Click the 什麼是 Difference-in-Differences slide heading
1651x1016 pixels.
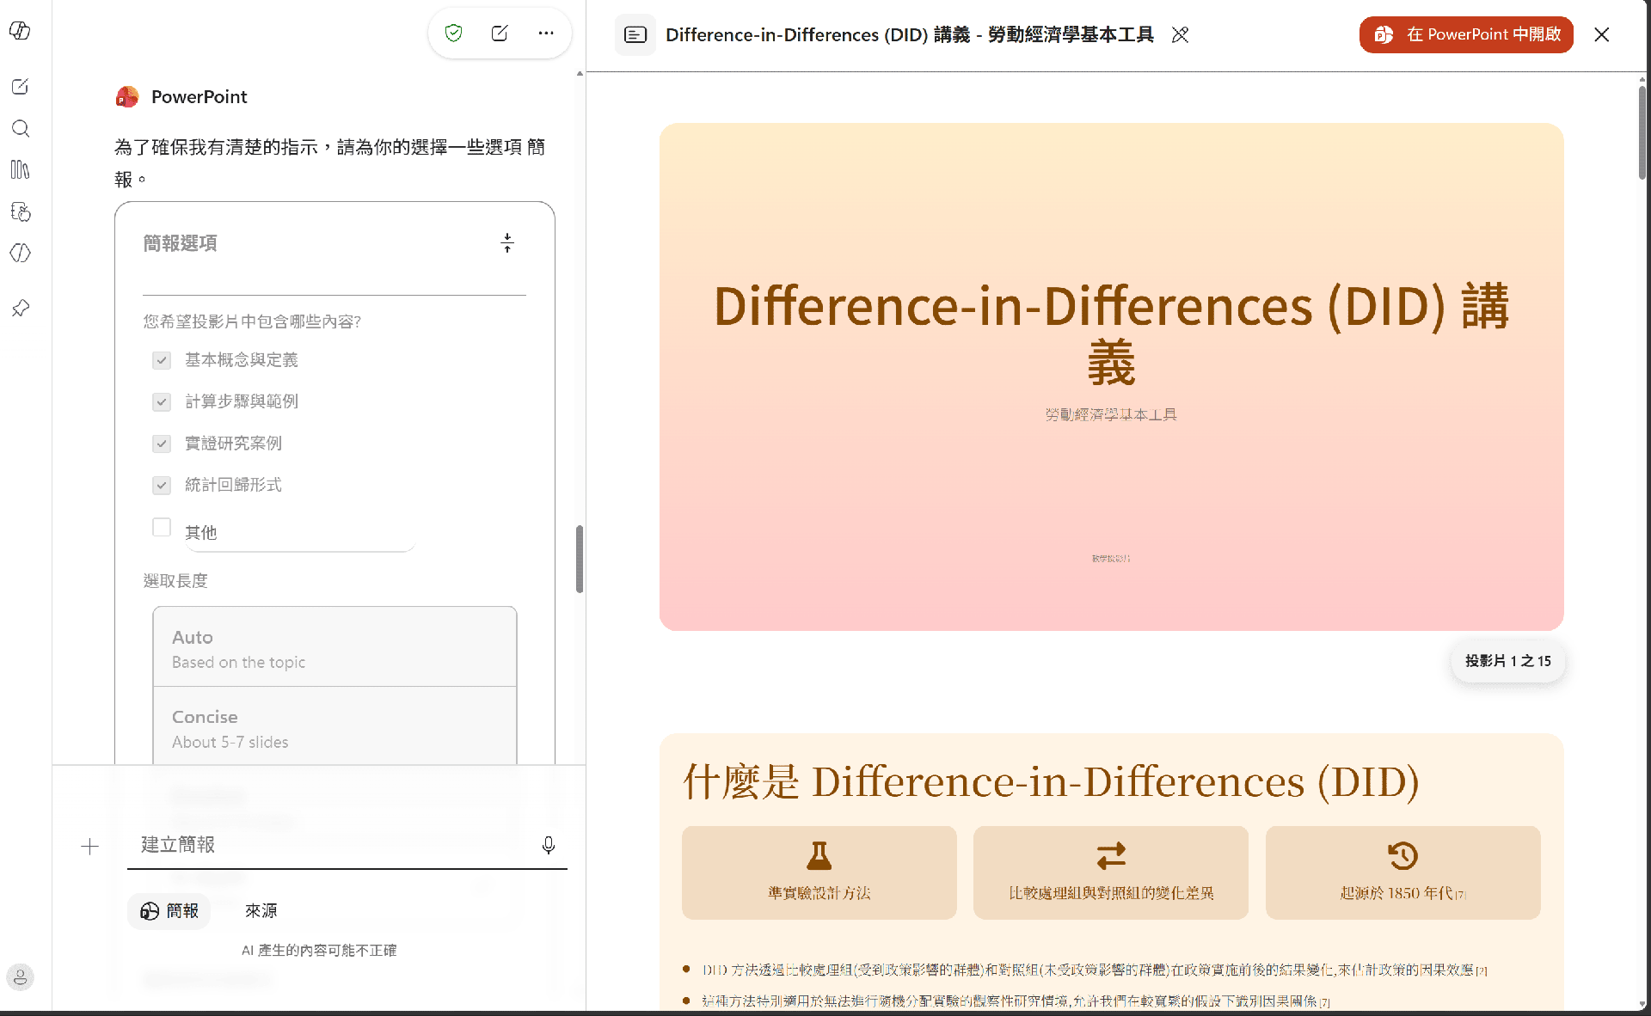pos(1050,782)
